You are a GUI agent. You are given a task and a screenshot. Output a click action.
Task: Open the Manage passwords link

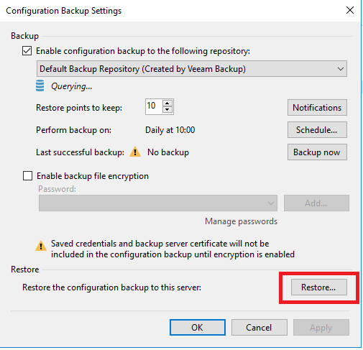(241, 221)
